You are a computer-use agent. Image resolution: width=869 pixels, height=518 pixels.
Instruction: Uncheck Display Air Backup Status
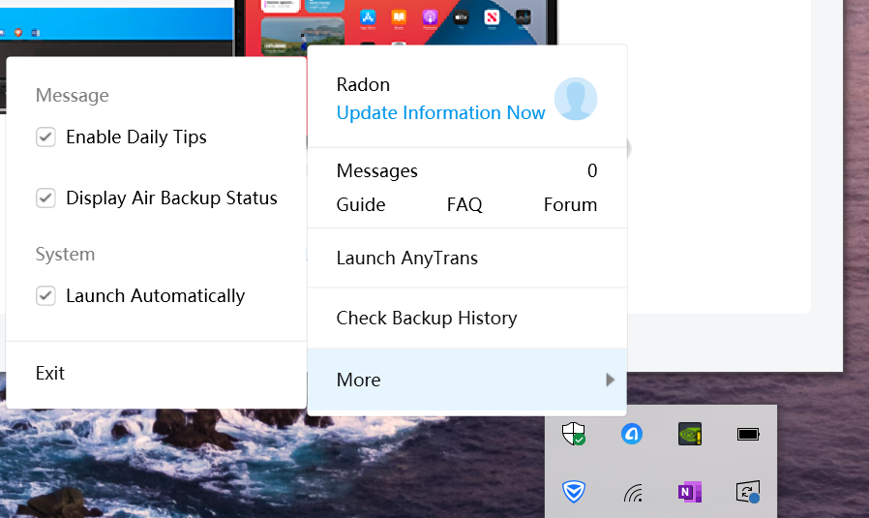(x=45, y=198)
